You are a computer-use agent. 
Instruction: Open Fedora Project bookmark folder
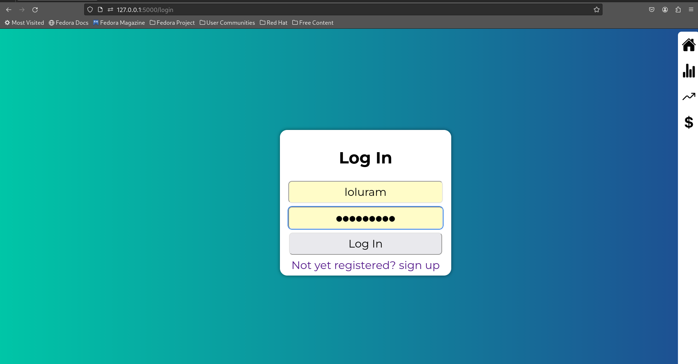point(172,23)
